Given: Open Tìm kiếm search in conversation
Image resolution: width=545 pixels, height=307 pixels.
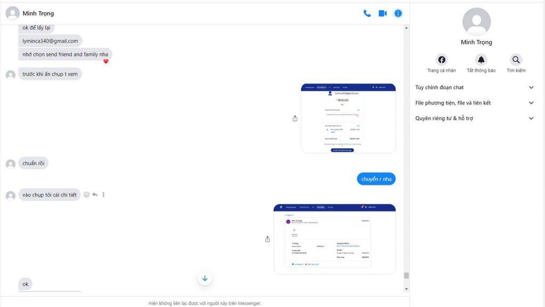Looking at the screenshot, I should click(516, 60).
